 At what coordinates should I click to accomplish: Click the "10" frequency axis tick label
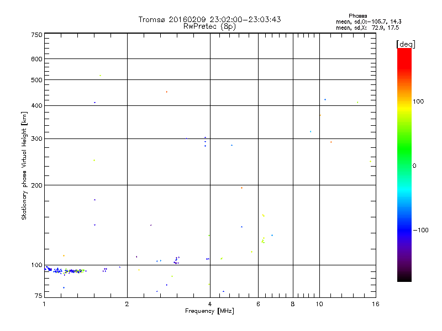click(x=319, y=304)
